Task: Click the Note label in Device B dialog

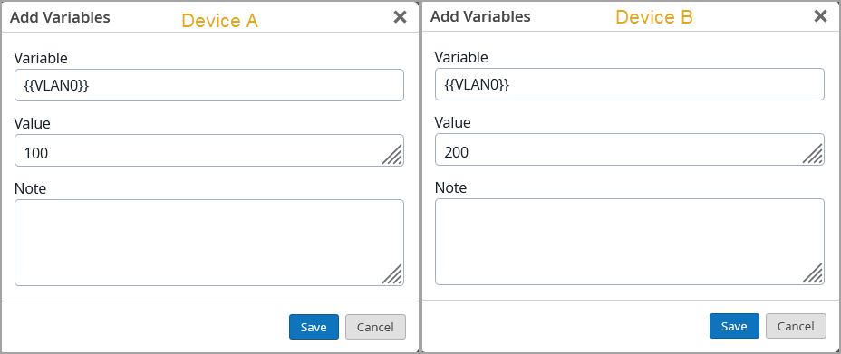Action: point(450,187)
